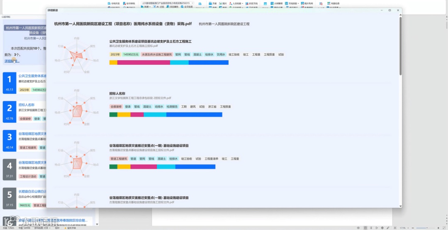The width and height of the screenshot is (448, 230).
Task: Click the 项目属性 toolbar button
Action: [172, 7]
